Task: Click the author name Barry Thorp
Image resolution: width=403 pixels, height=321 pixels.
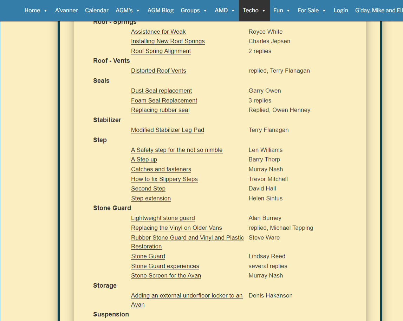Action: tap(264, 159)
